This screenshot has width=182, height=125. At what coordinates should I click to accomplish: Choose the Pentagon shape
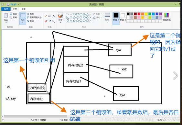point(74,17)
